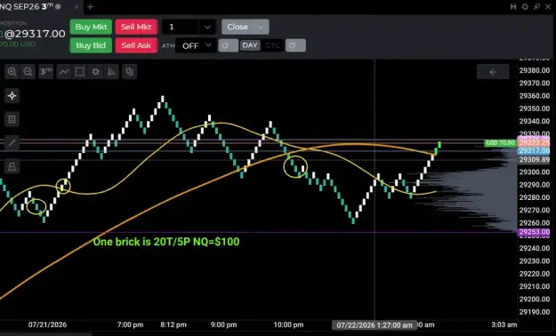Click the 29200.00 price axis label
This screenshot has width=556, height=336.
coord(535,300)
